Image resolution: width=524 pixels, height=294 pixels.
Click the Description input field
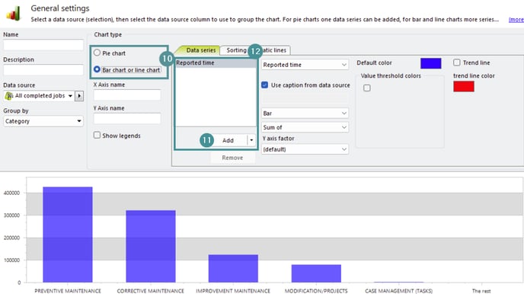point(43,70)
